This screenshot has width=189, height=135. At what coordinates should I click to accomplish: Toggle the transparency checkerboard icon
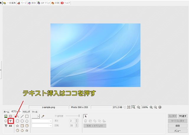125,107
